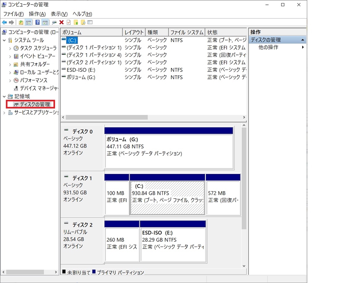Click the folder with magnifier toolbar icon
The width and height of the screenshot is (356, 283).
click(83, 23)
